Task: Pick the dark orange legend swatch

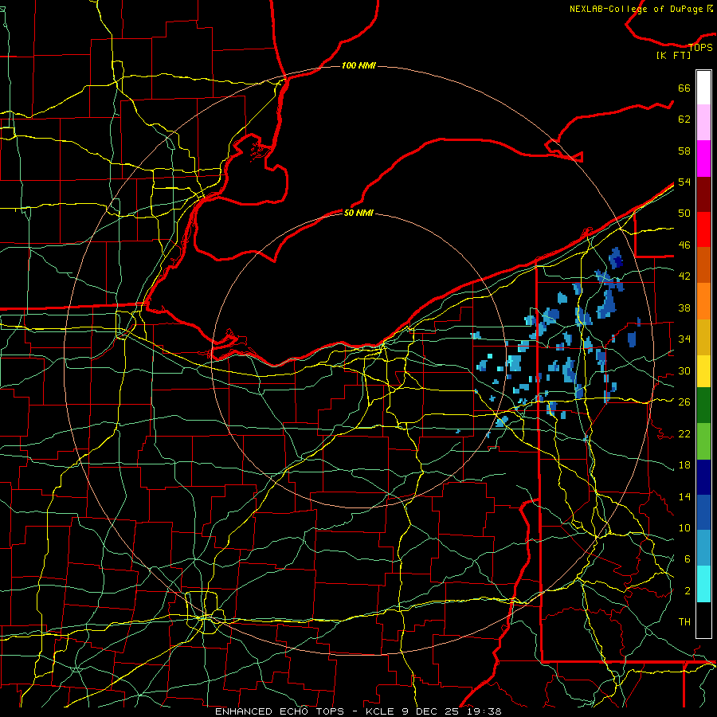Action: [703, 265]
